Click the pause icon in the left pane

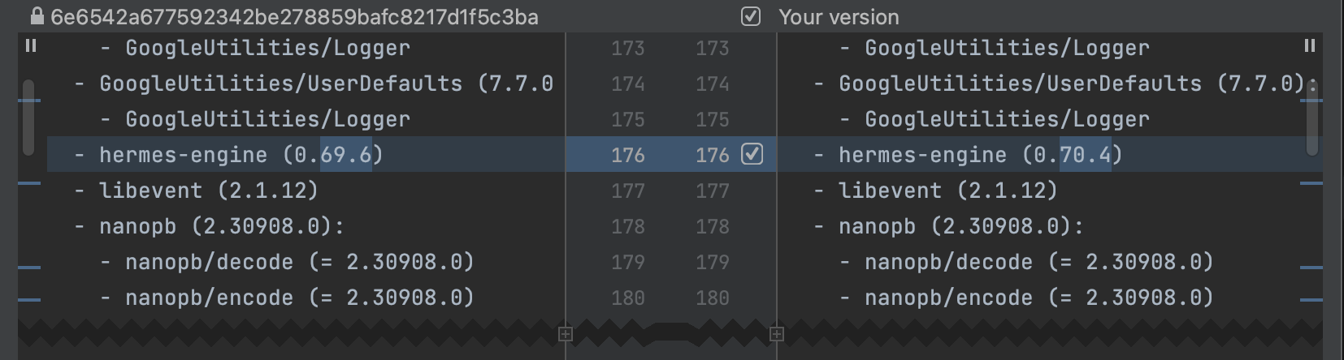click(31, 46)
